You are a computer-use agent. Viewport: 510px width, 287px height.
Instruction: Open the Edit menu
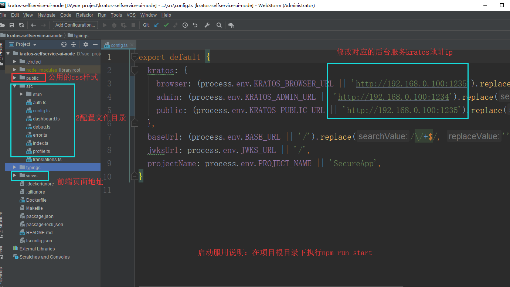coord(15,15)
